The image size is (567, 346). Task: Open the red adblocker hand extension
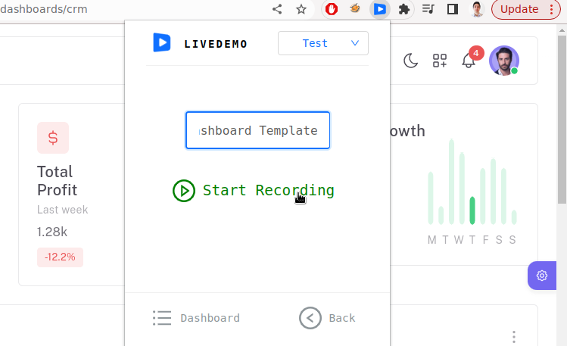(x=332, y=9)
